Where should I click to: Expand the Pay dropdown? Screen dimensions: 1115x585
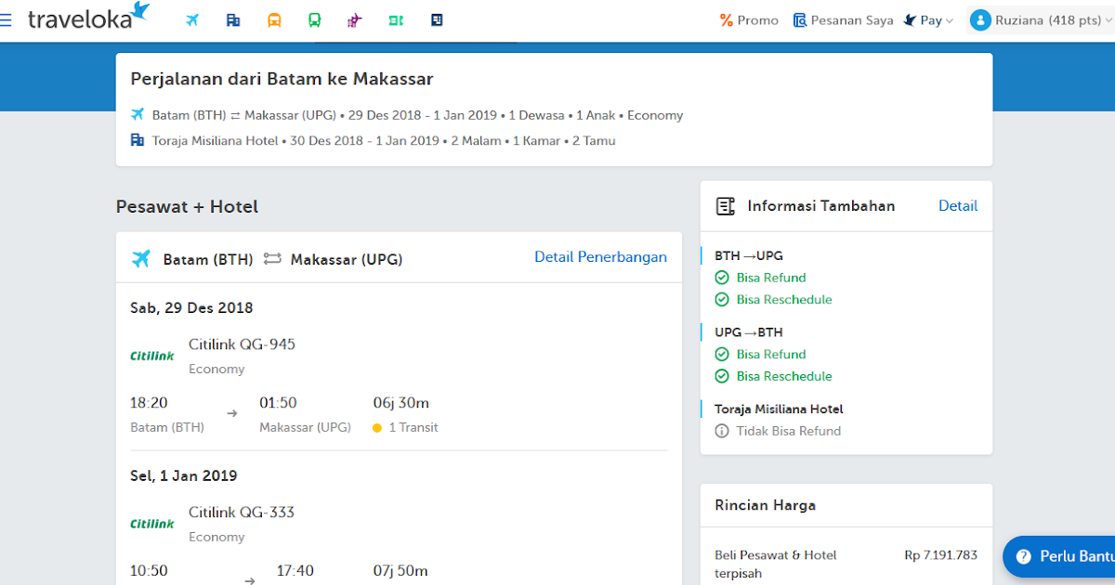click(928, 20)
